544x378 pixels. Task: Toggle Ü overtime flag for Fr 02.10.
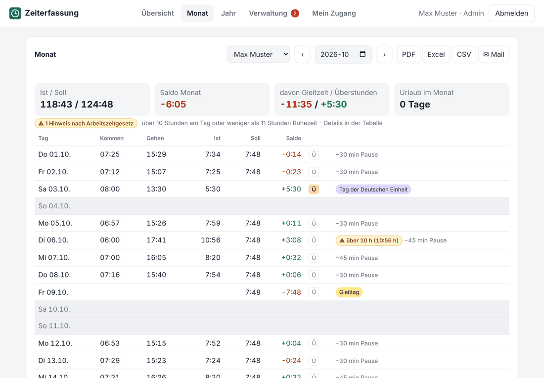coord(314,172)
